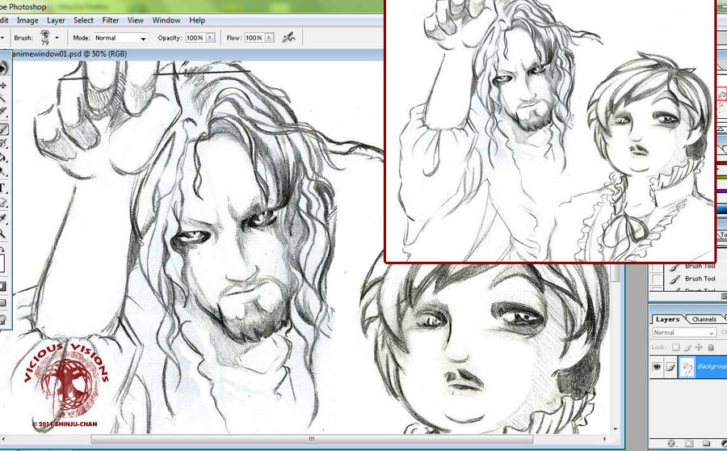The height and width of the screenshot is (451, 727).
Task: Open the Flow slider arrow
Action: pyautogui.click(x=269, y=38)
